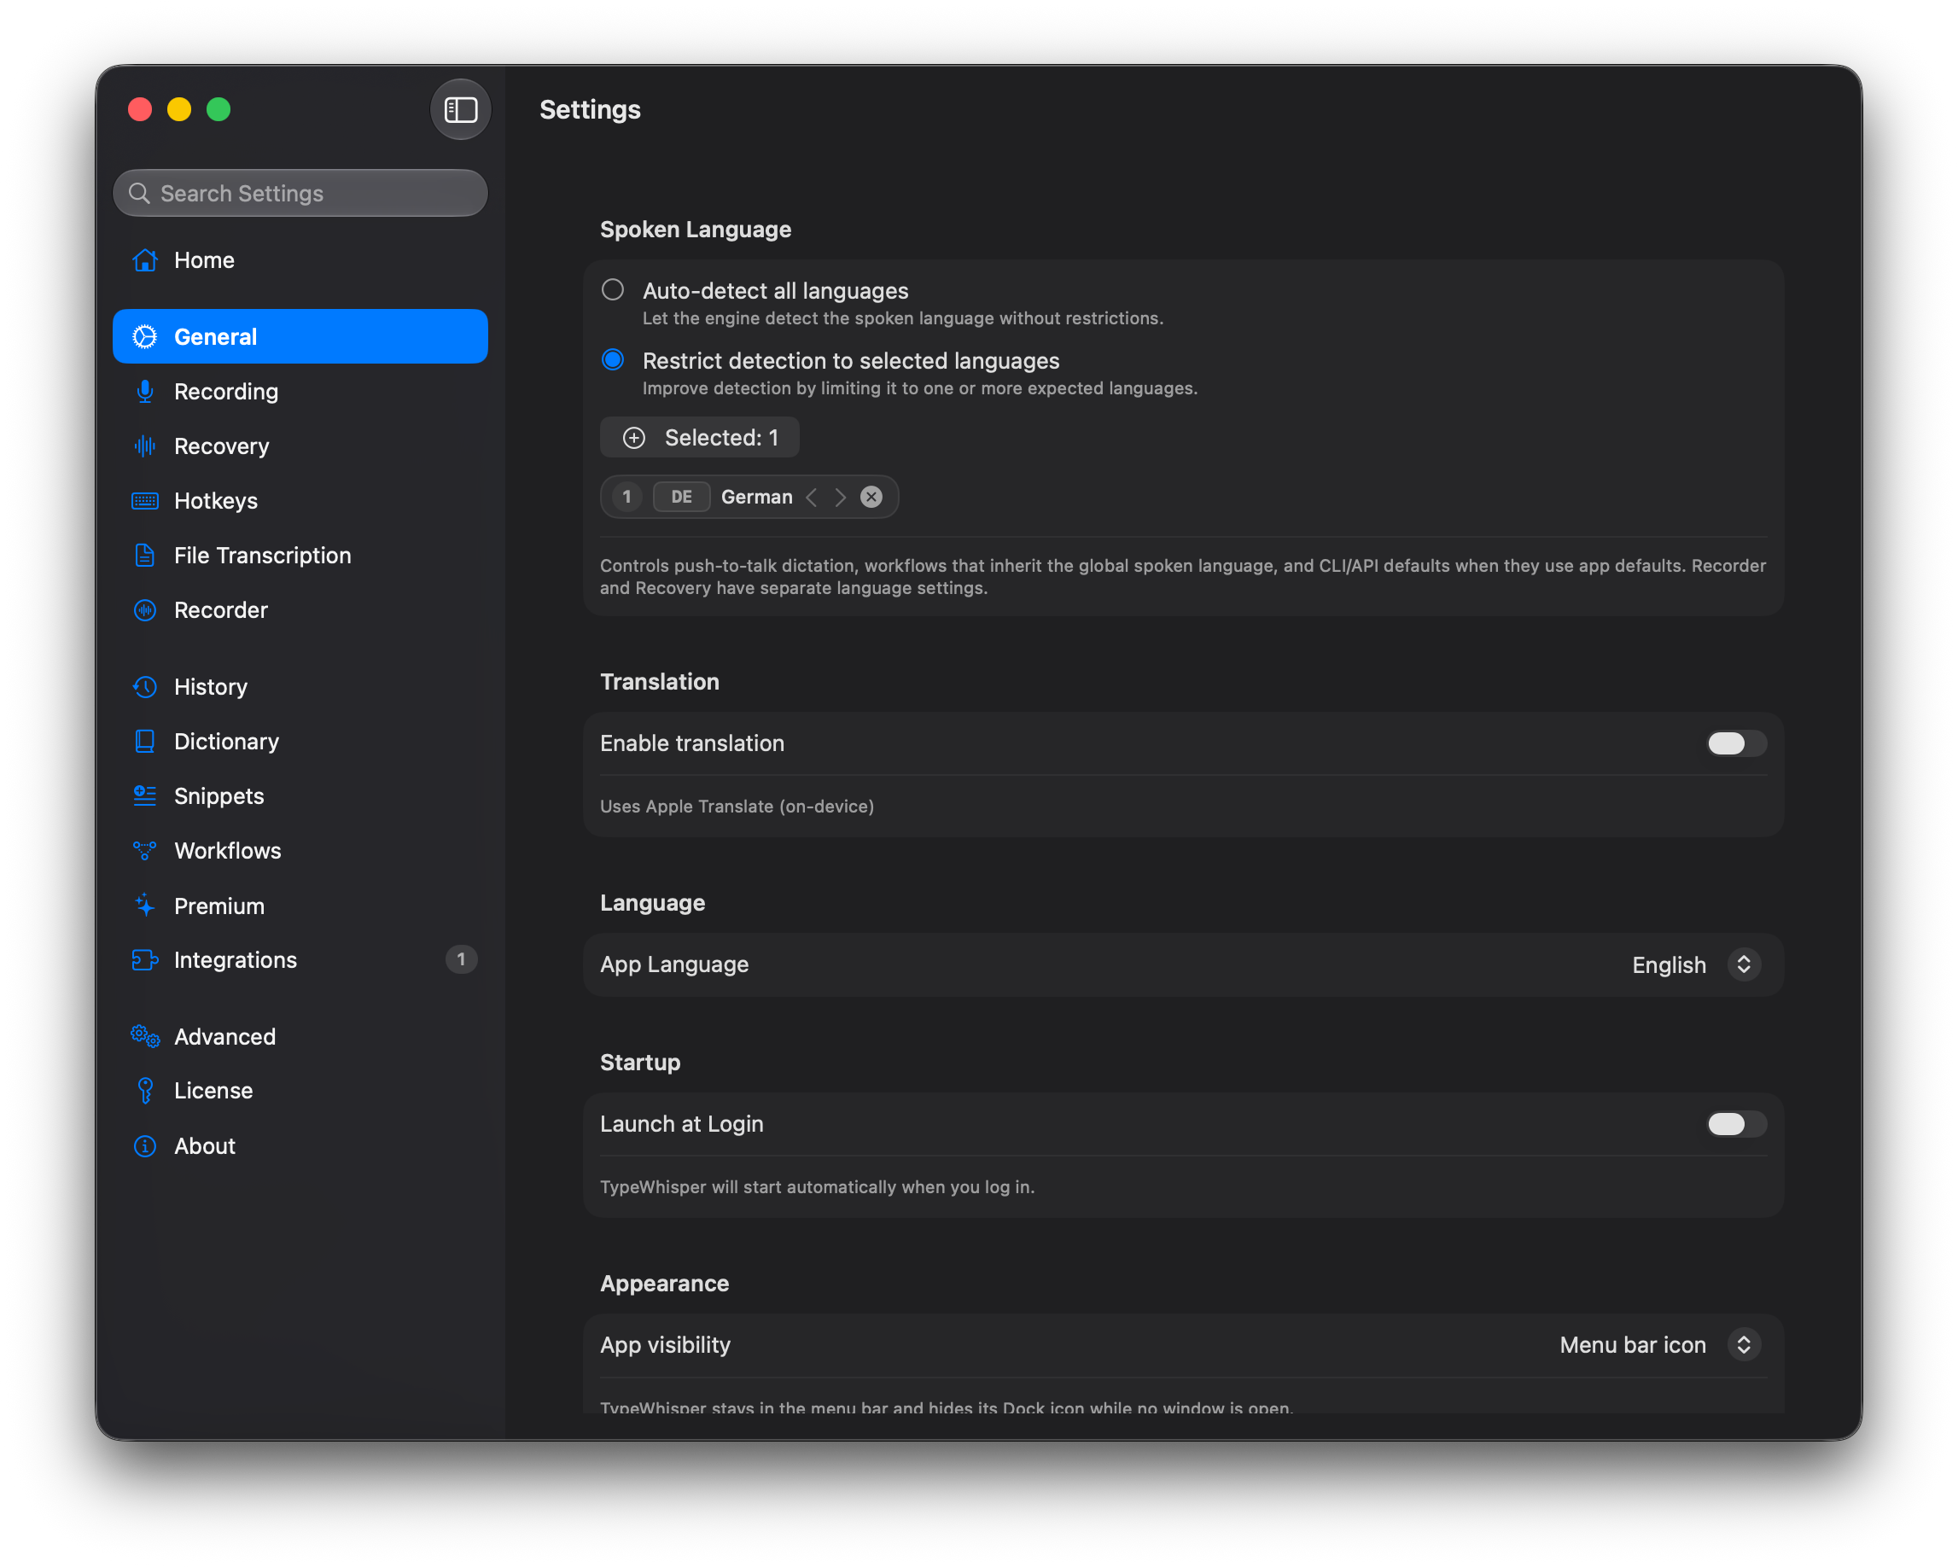The width and height of the screenshot is (1958, 1567).
Task: Open the Advanced section
Action: [x=300, y=1036]
